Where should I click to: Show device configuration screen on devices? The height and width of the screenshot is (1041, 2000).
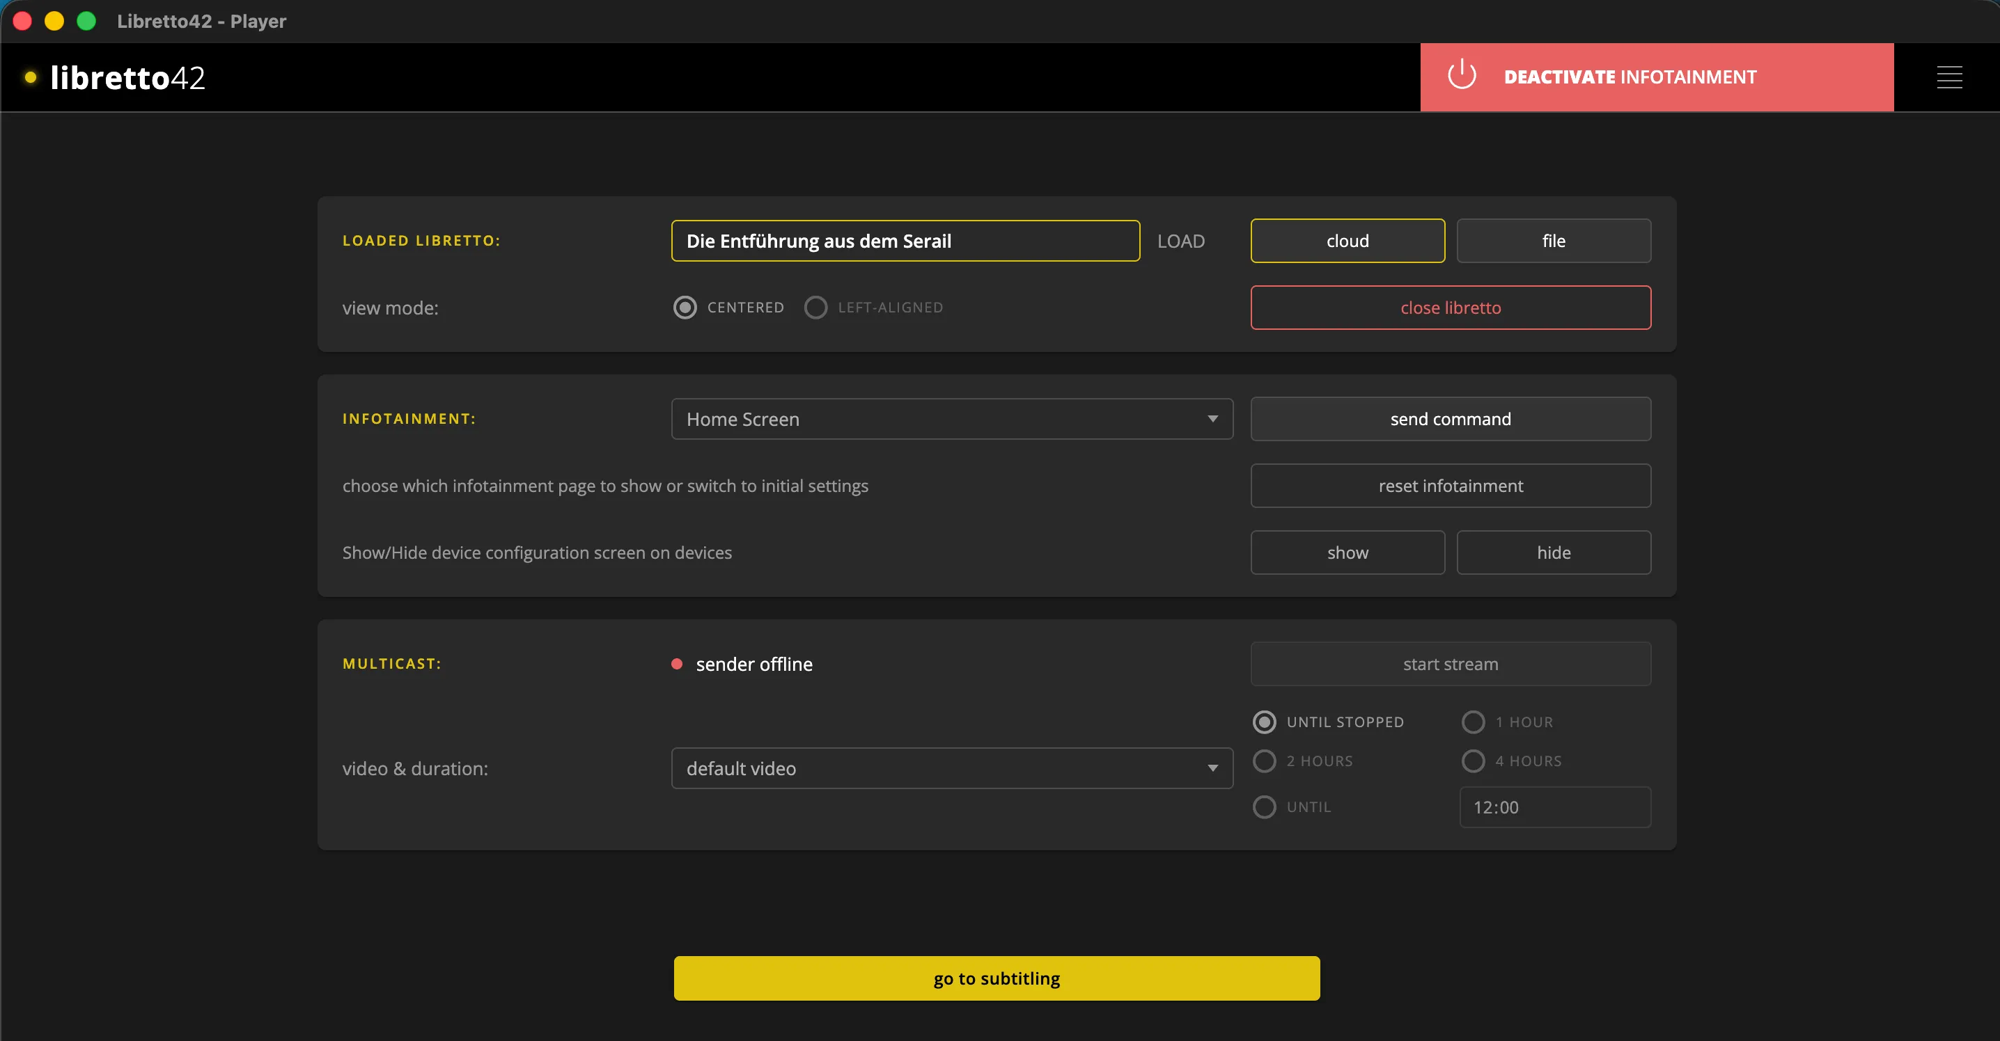[x=1347, y=553]
